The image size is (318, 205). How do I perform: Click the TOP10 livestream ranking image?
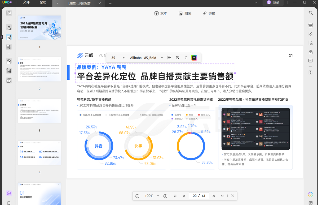[255, 129]
